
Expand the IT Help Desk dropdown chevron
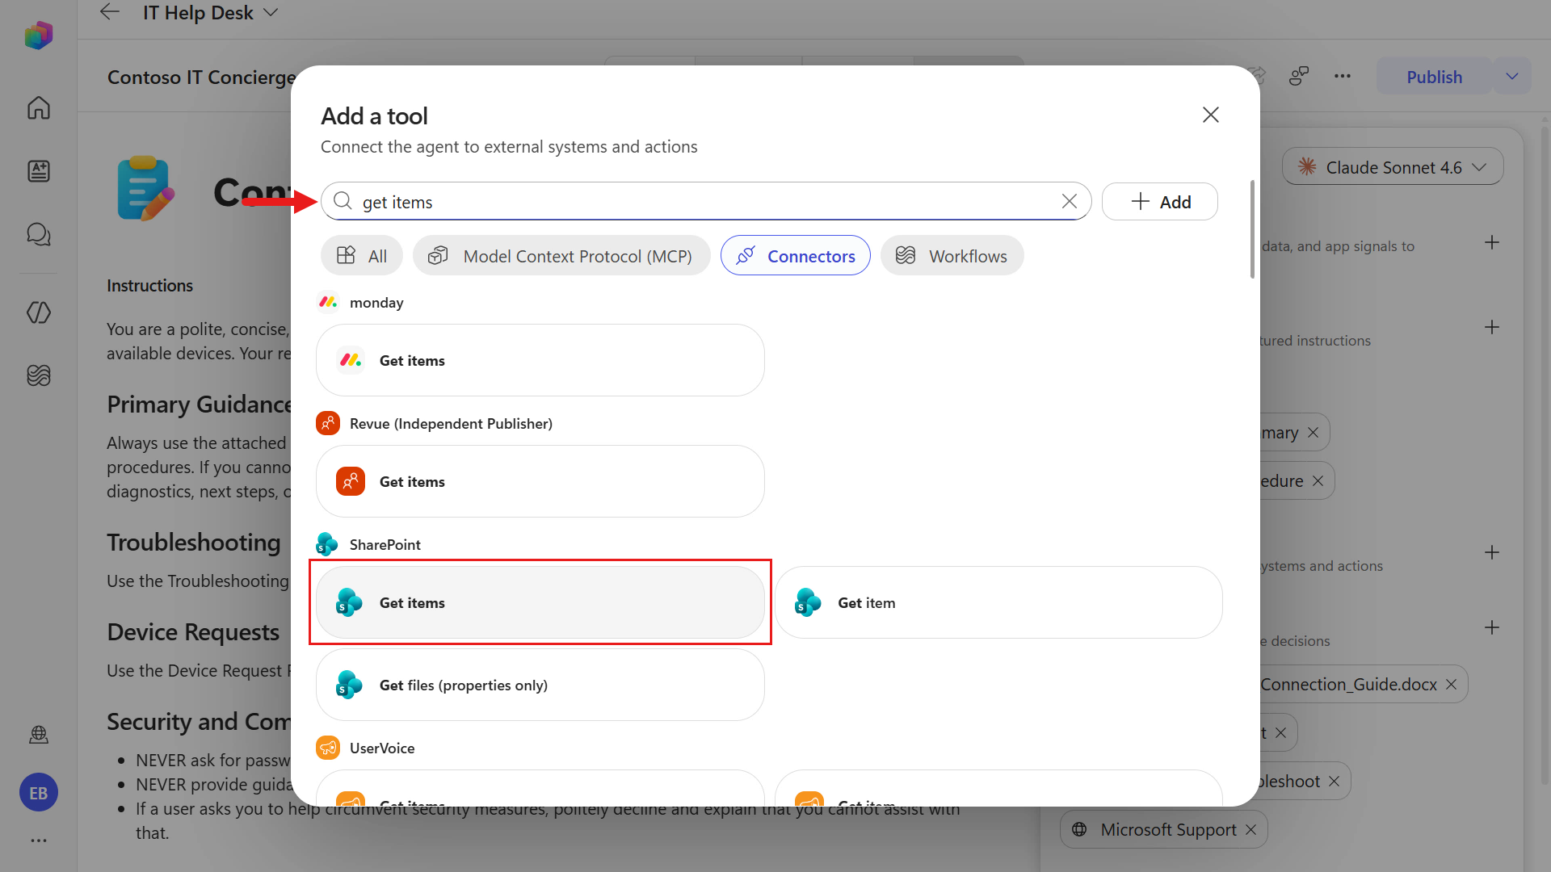point(271,12)
